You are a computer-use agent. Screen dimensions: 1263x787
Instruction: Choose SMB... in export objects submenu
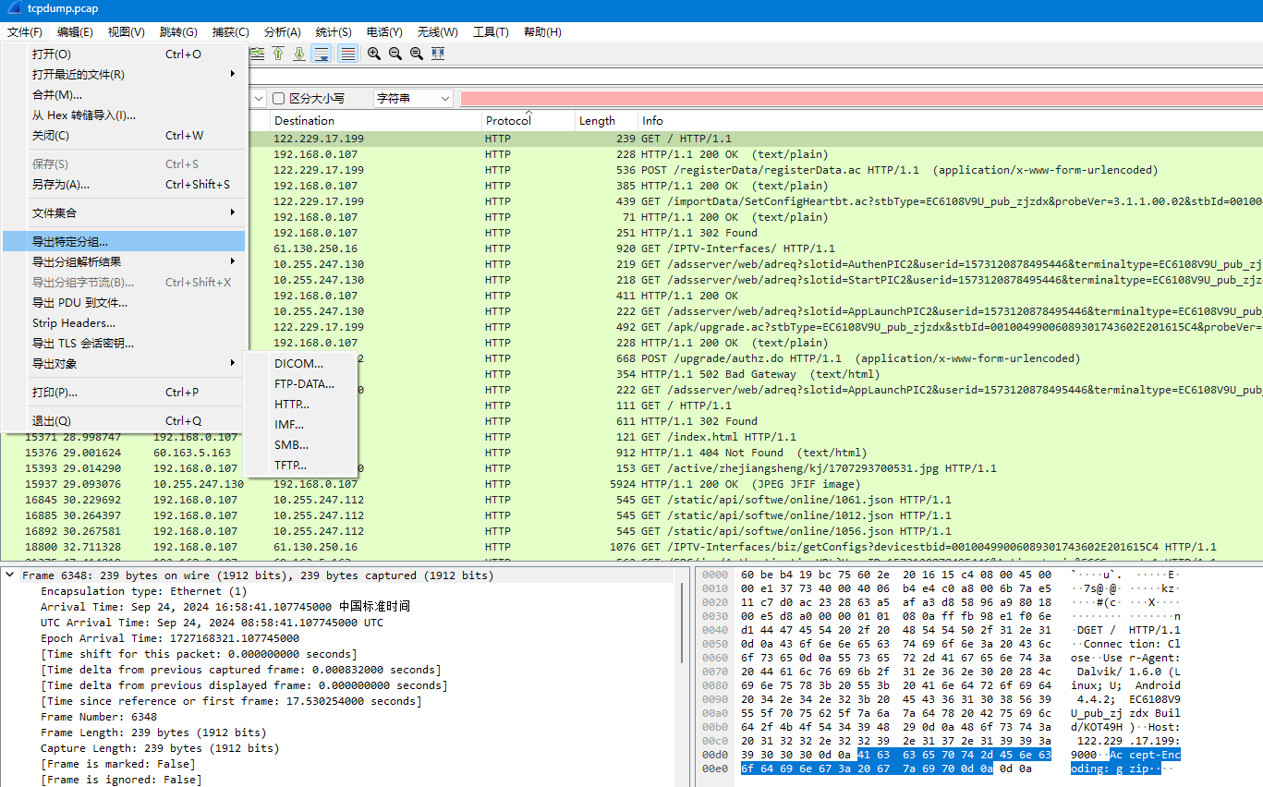click(301, 444)
